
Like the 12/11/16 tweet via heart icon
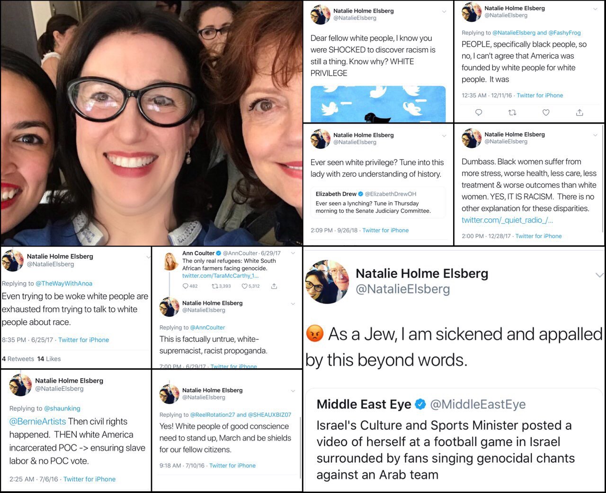[546, 112]
